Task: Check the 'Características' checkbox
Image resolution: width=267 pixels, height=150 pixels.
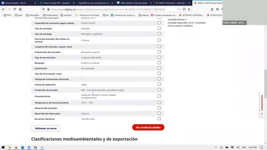Action: tap(159, 96)
